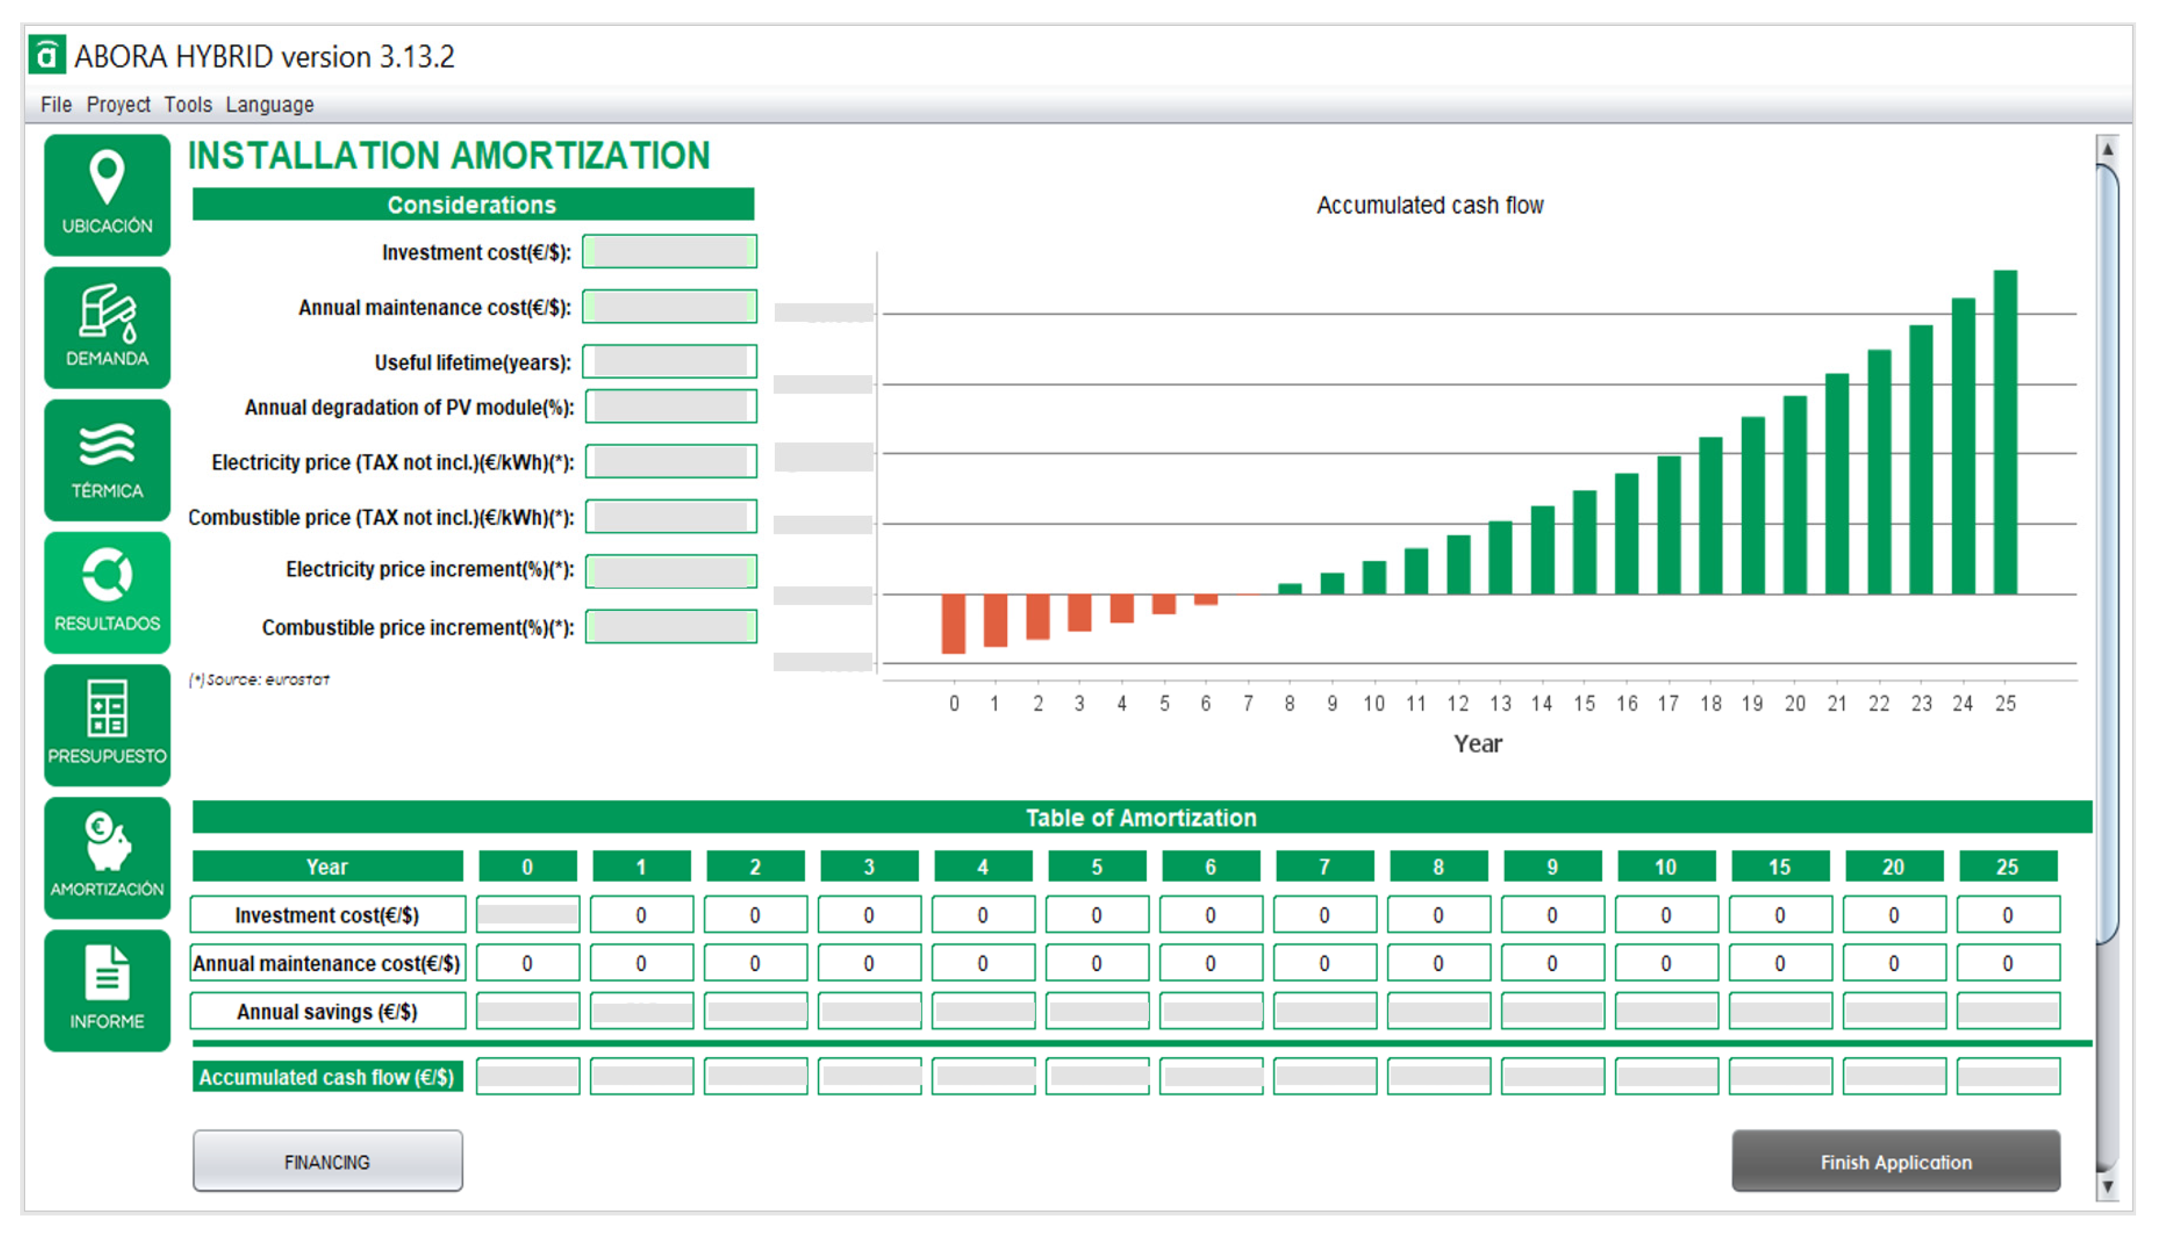Open PRESUPUESTO calculator section
The image size is (2159, 1239).
pyautogui.click(x=107, y=724)
